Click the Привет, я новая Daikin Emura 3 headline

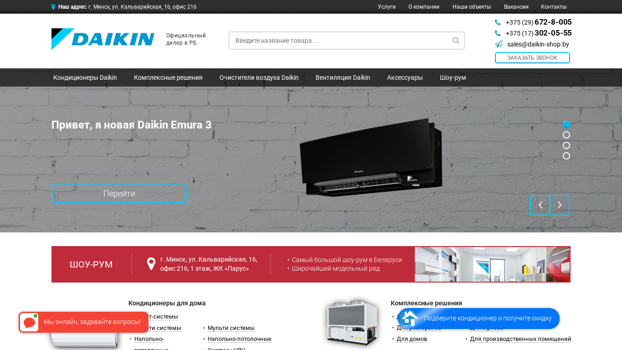[x=132, y=125]
